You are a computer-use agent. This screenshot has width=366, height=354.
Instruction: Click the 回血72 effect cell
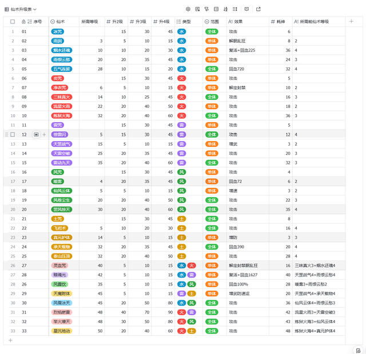(248, 182)
